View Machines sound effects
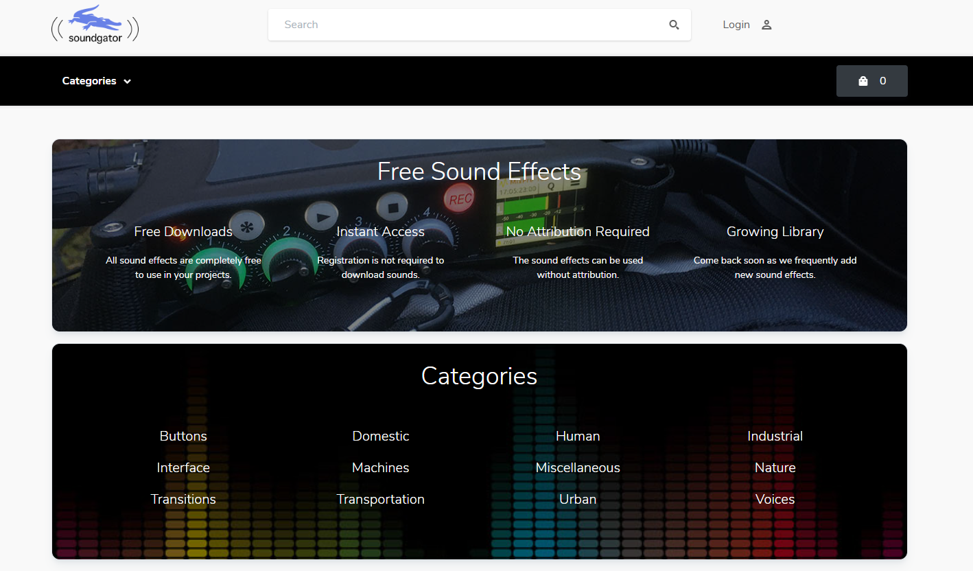Viewport: 973px width, 571px height. pyautogui.click(x=380, y=467)
